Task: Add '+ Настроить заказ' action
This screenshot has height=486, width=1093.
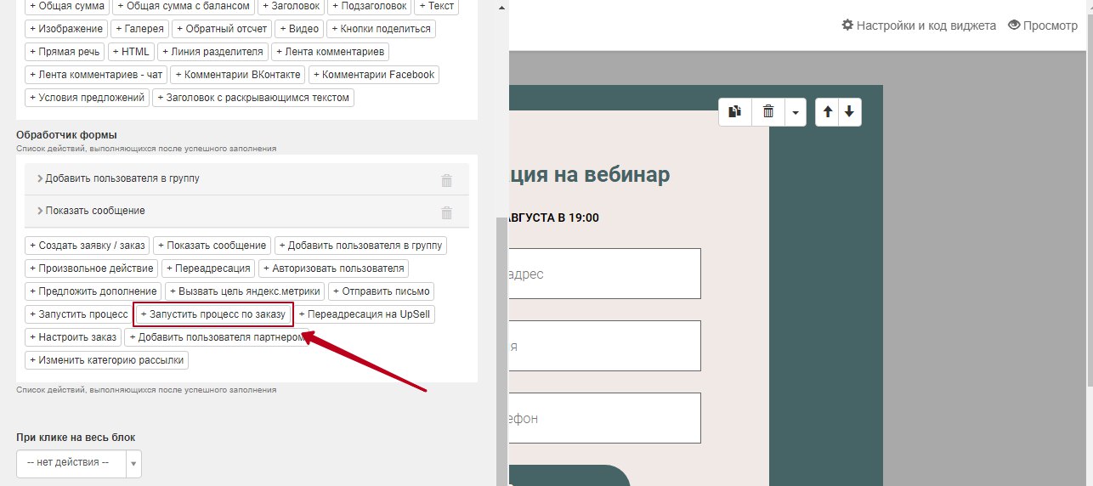Action: 72,337
